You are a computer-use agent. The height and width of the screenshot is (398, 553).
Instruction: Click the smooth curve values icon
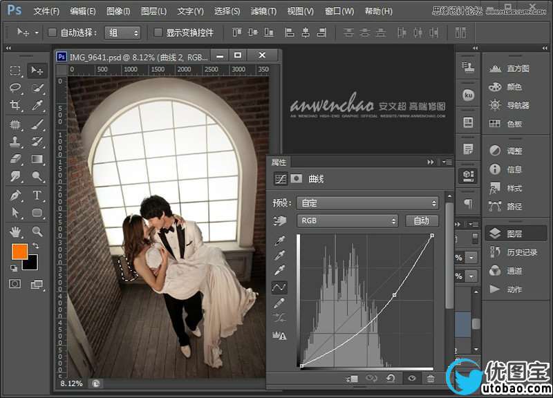[279, 318]
